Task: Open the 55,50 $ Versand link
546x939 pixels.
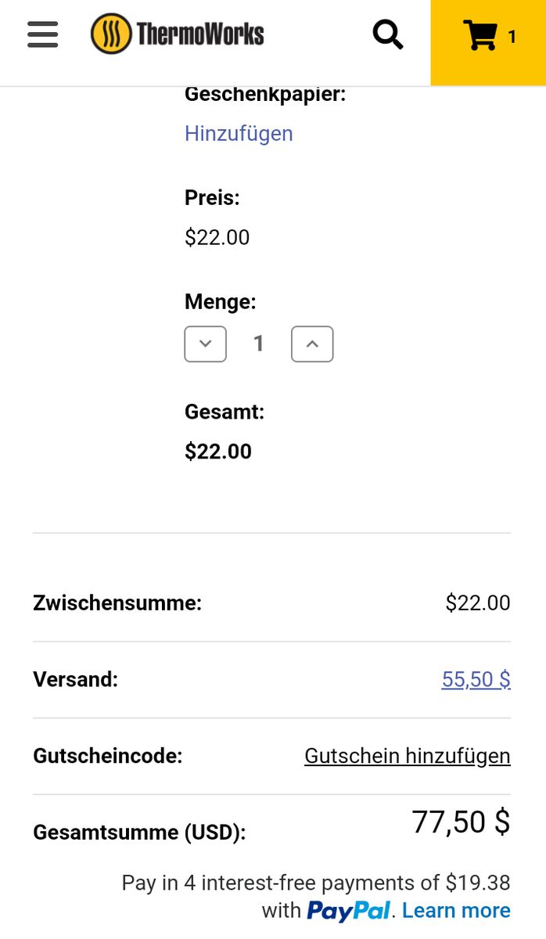Action: (476, 679)
